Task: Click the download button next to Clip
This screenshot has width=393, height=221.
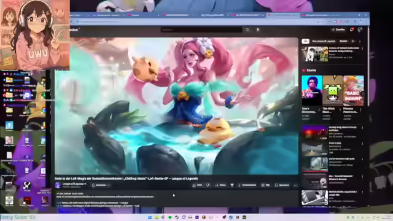Action: pos(248,185)
